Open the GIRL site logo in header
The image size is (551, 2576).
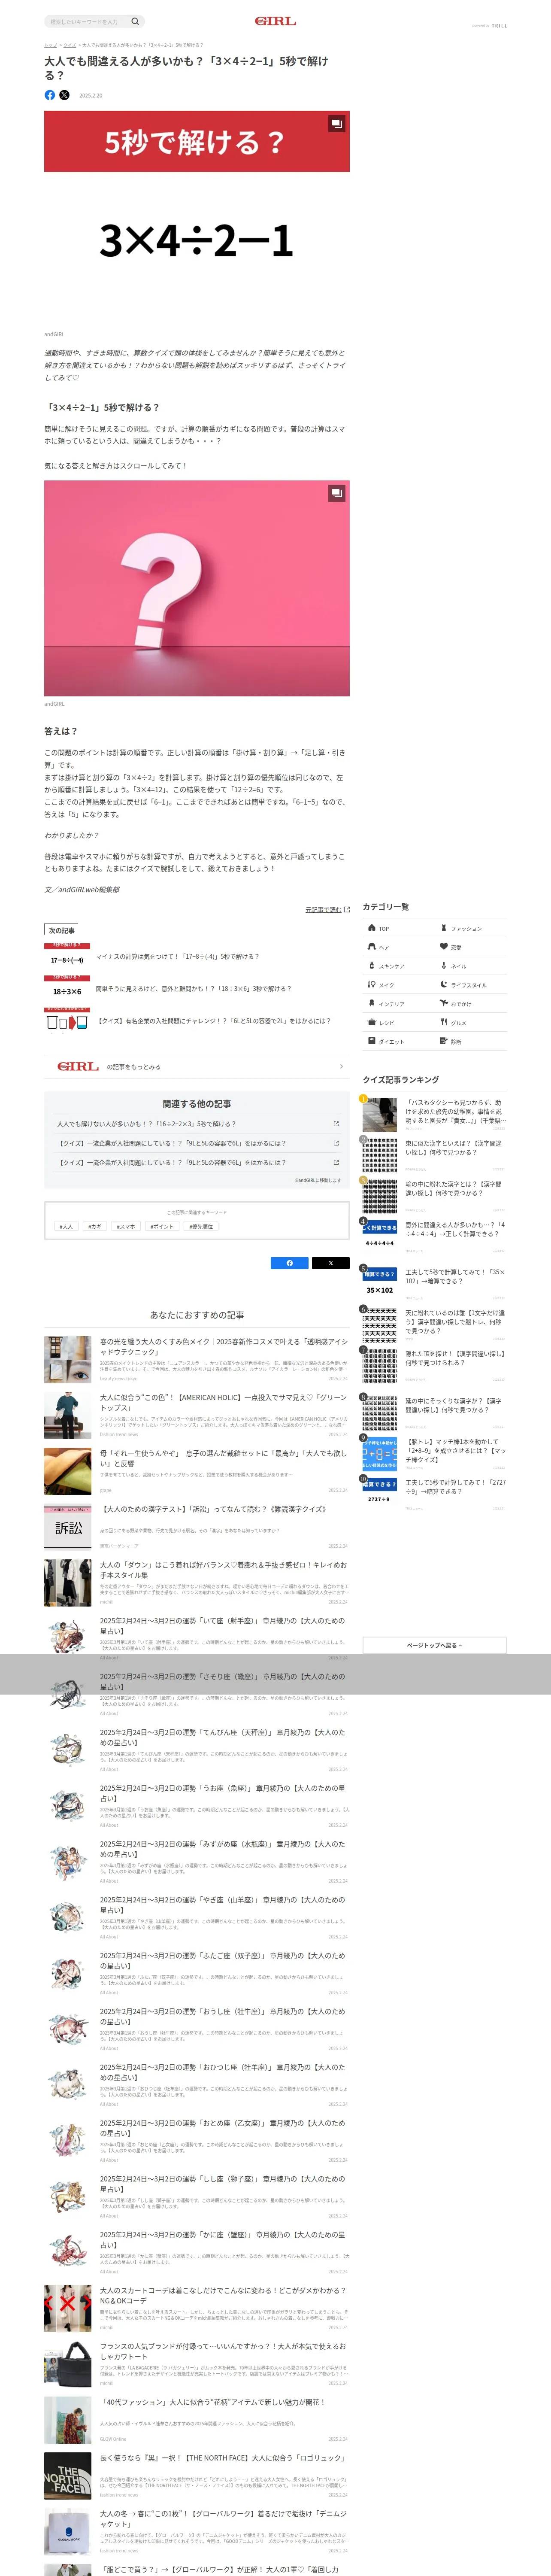[x=275, y=21]
